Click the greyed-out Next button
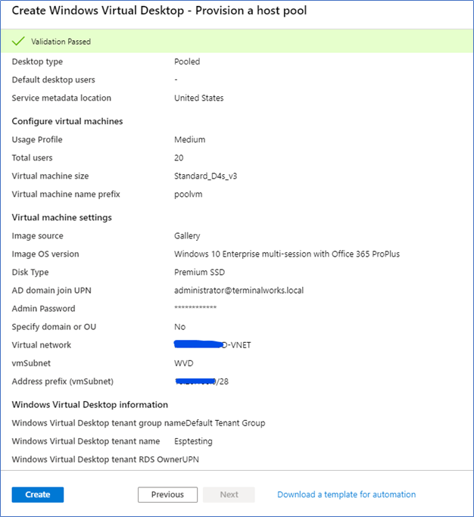The width and height of the screenshot is (474, 517). tap(229, 494)
